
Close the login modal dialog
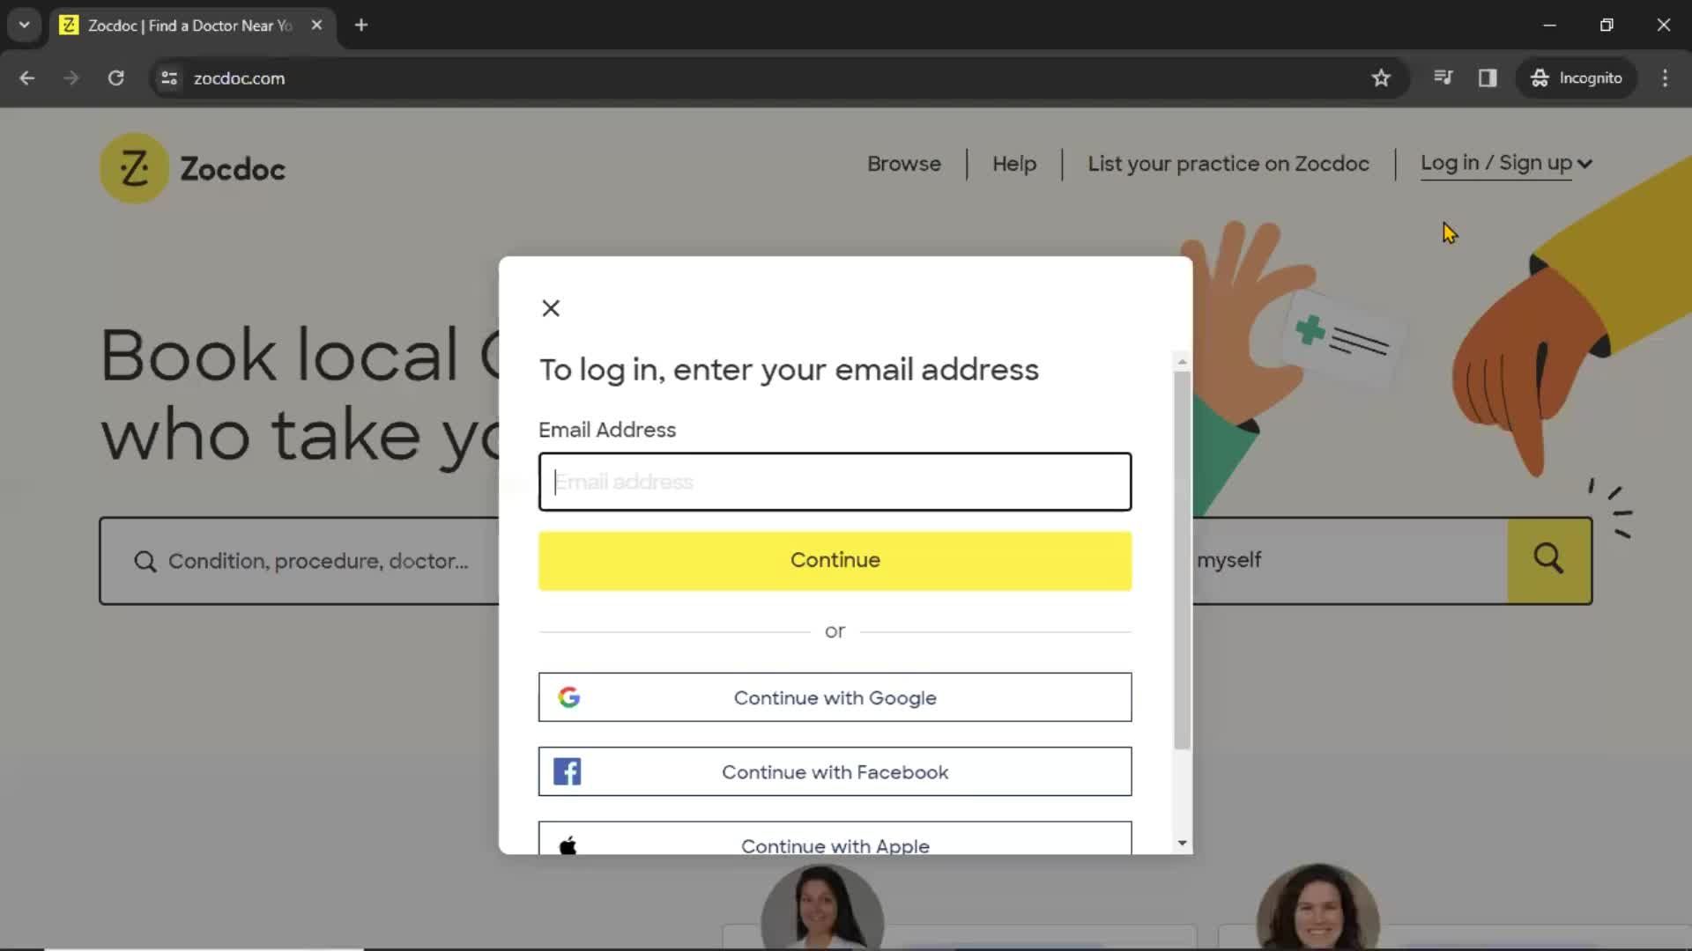coord(550,307)
